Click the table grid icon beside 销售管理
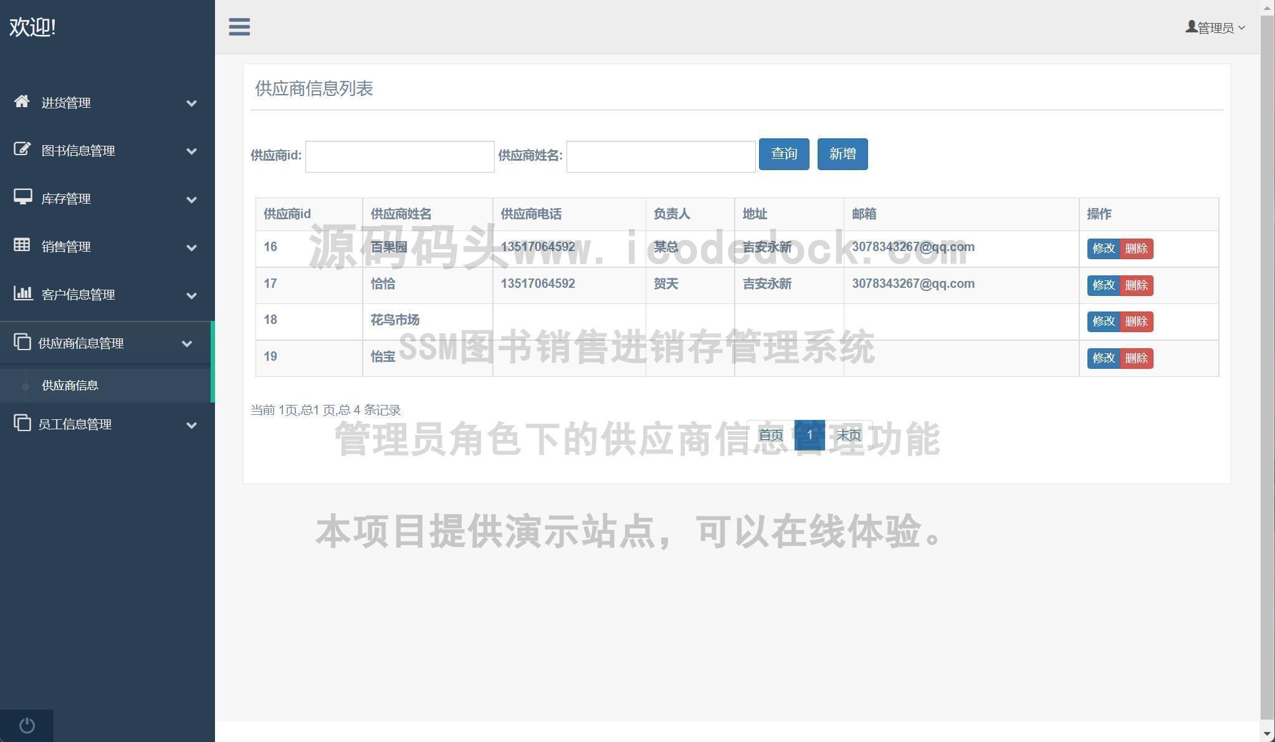The image size is (1275, 742). pos(22,245)
